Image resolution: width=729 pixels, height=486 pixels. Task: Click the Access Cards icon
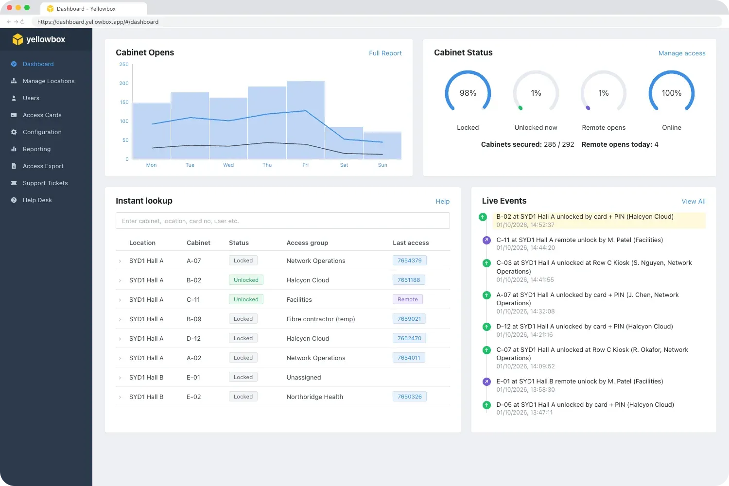point(14,115)
